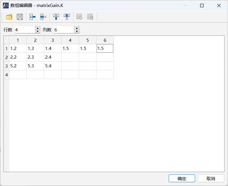Viewport: 228px width, 186px height.
Task: Click the delete column toolbar icon
Action: [x=67, y=17]
